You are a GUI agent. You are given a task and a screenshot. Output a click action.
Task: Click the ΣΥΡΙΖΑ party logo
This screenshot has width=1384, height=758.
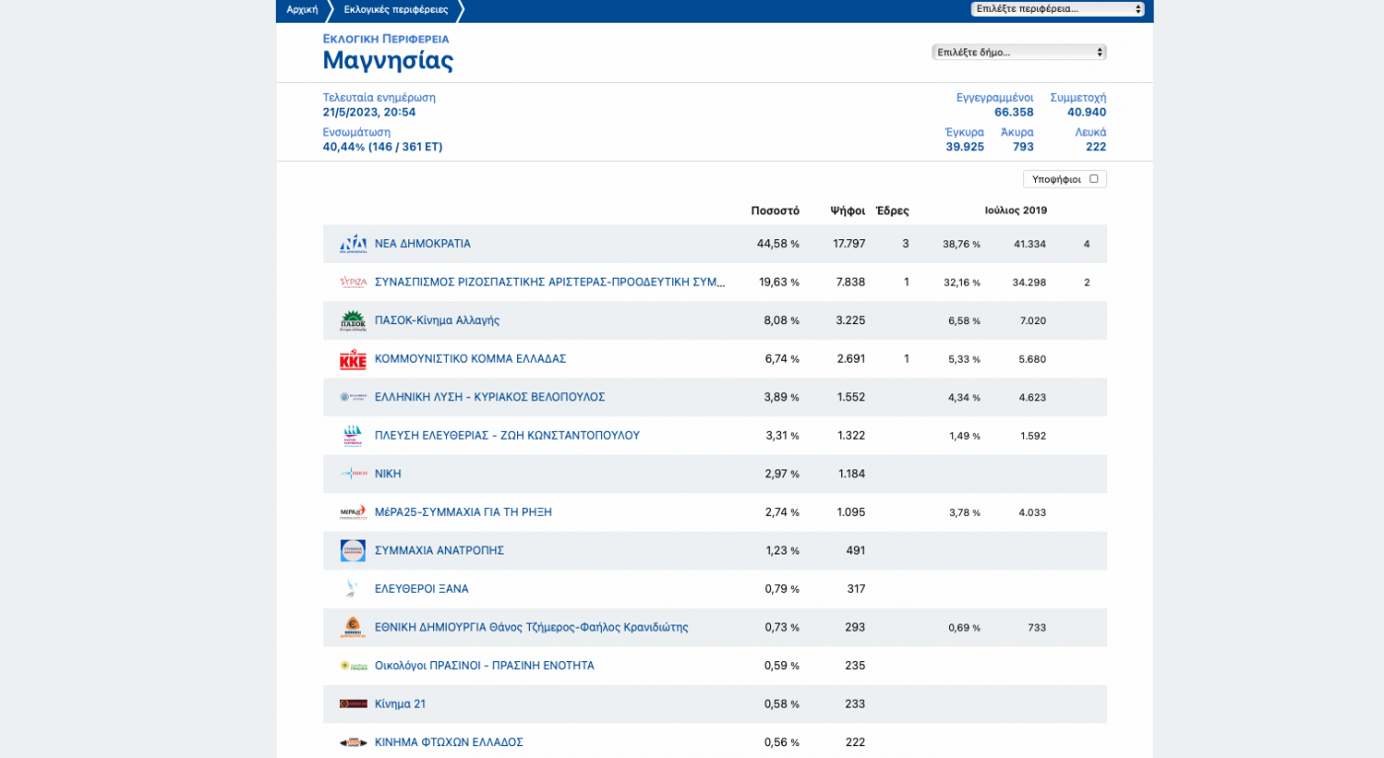(x=353, y=282)
